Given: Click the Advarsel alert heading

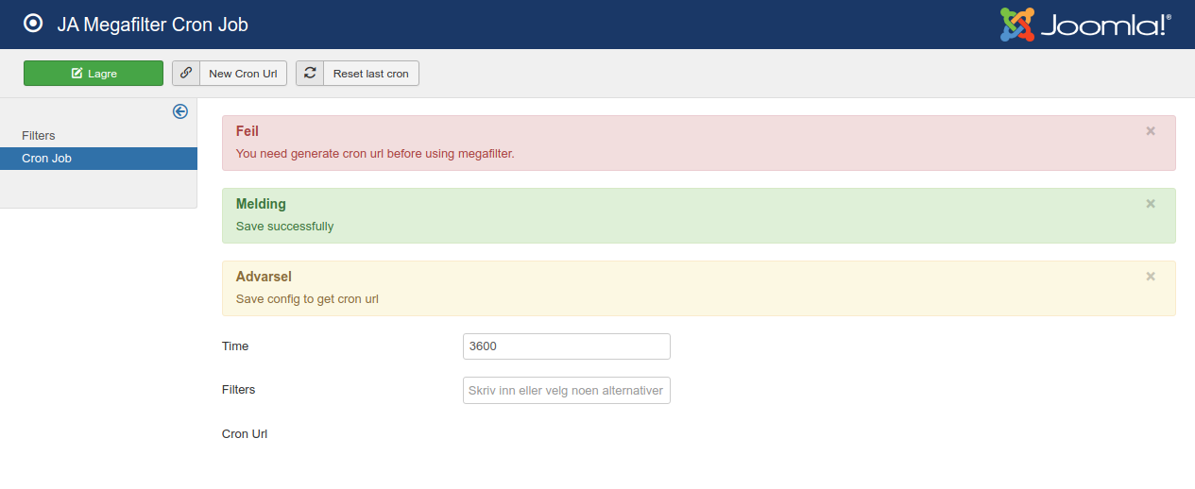Looking at the screenshot, I should [x=264, y=277].
